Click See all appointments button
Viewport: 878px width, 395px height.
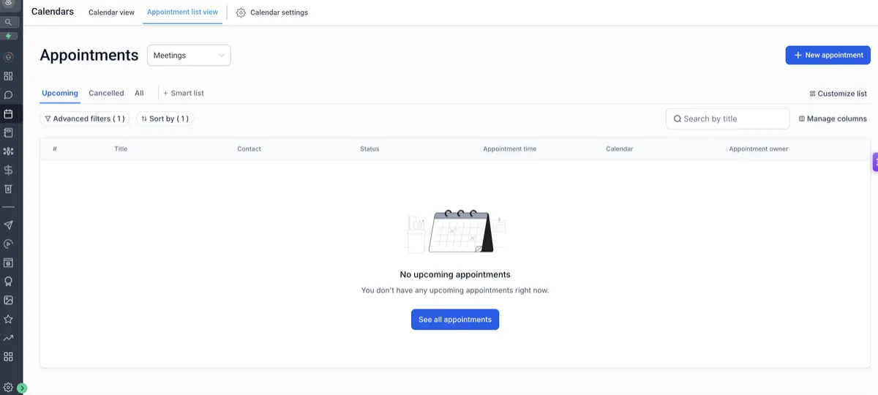pyautogui.click(x=455, y=320)
